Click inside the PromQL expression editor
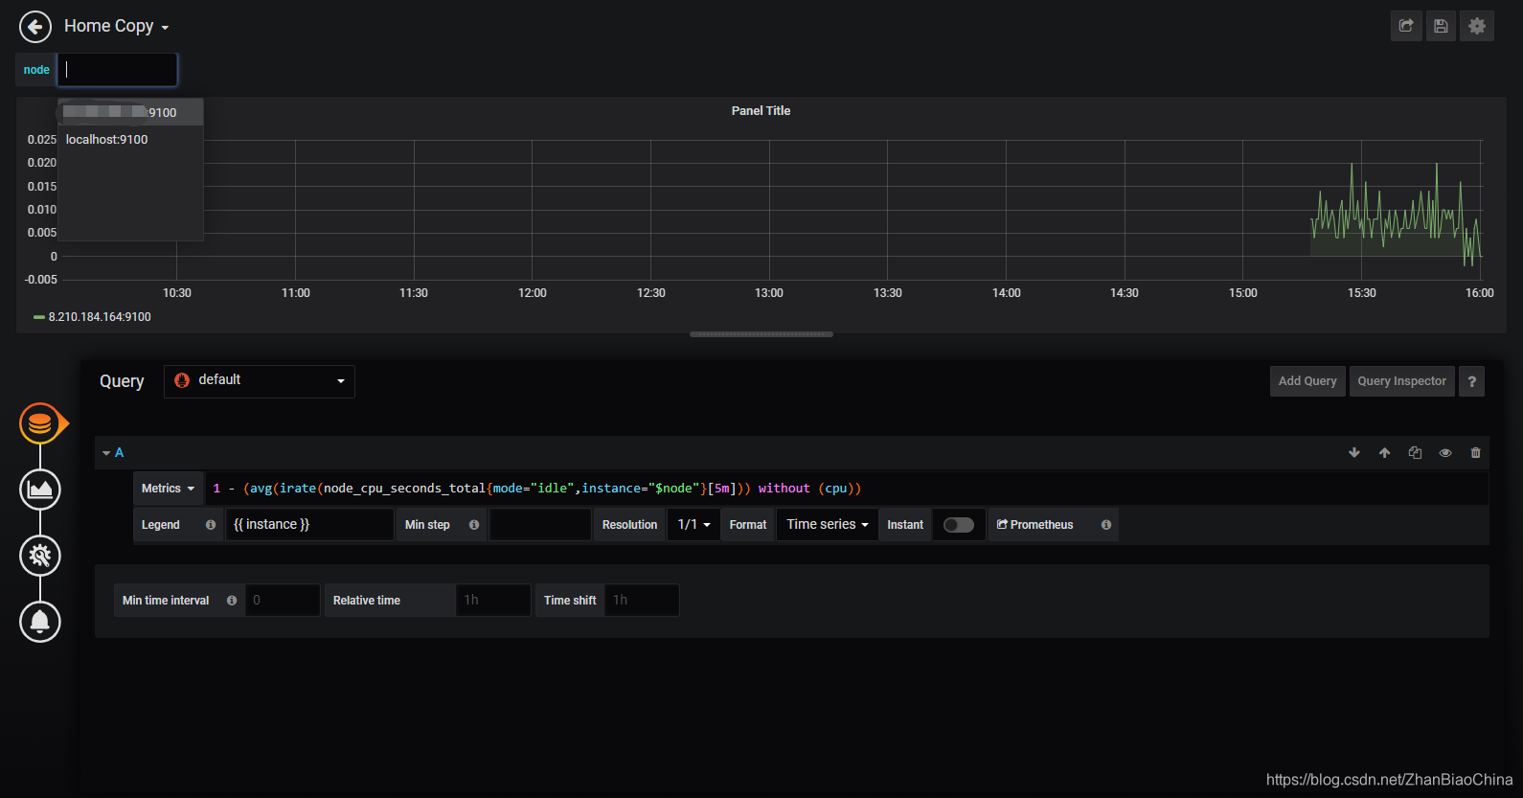This screenshot has width=1523, height=798. tap(847, 489)
